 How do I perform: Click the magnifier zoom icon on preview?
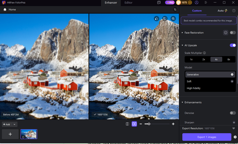point(173,19)
